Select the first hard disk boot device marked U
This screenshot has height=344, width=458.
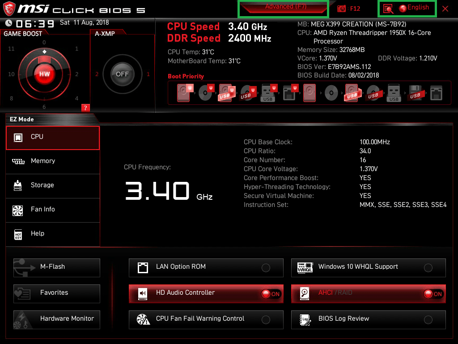(185, 93)
